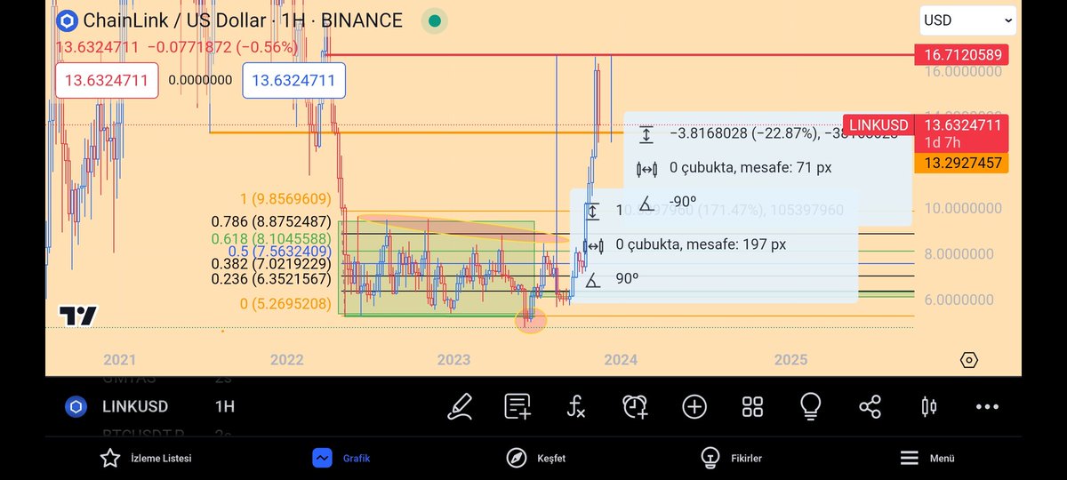Open İzleme Listesi tab

(146, 458)
